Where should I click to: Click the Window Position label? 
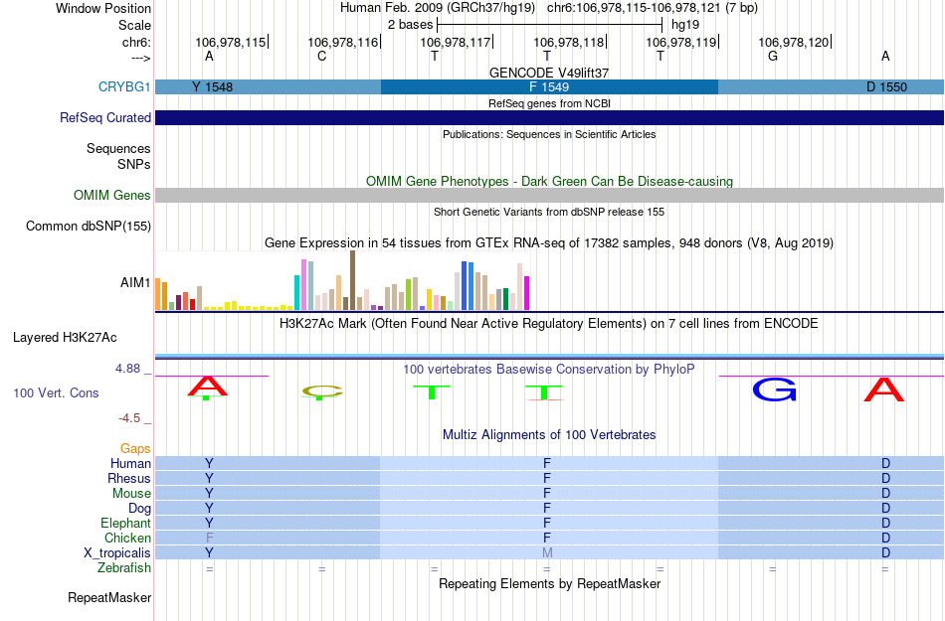pyautogui.click(x=103, y=8)
